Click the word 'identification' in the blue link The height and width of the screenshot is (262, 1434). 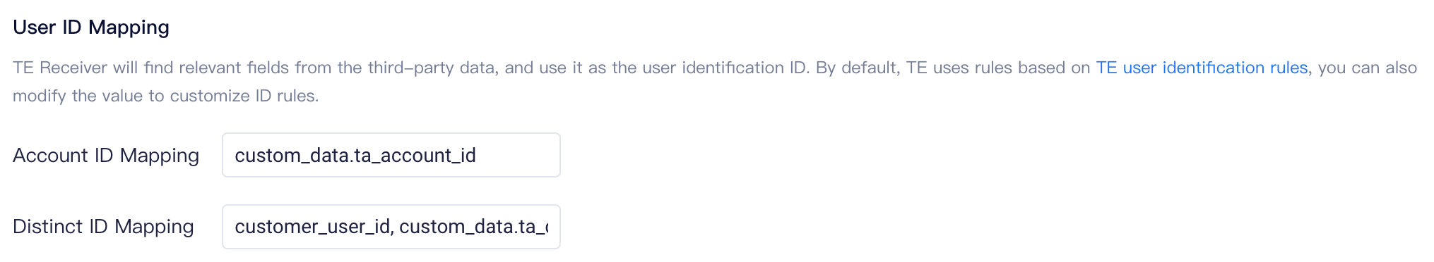pyautogui.click(x=1214, y=68)
